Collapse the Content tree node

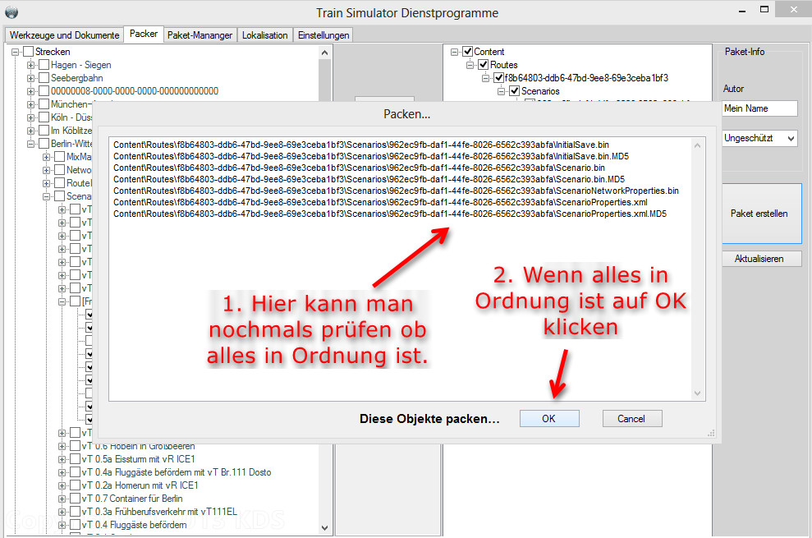coord(454,52)
